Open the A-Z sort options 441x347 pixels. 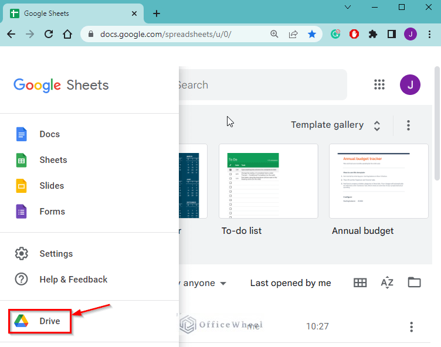pos(387,283)
